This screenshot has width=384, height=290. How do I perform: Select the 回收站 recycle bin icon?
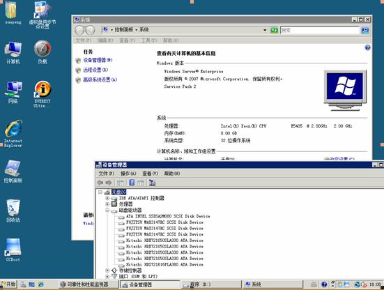coord(13,211)
